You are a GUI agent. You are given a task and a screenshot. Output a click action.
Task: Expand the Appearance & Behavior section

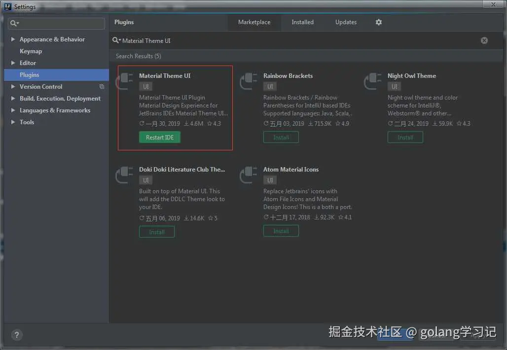pyautogui.click(x=13, y=39)
